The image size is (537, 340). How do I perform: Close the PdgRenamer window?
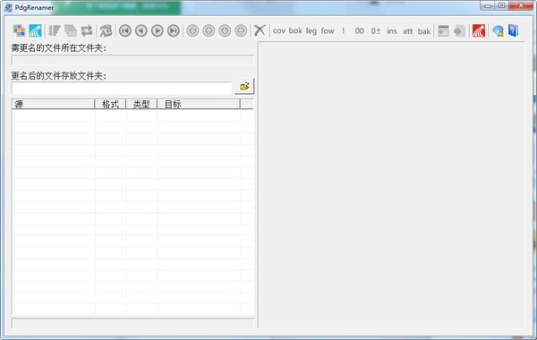tap(521, 5)
